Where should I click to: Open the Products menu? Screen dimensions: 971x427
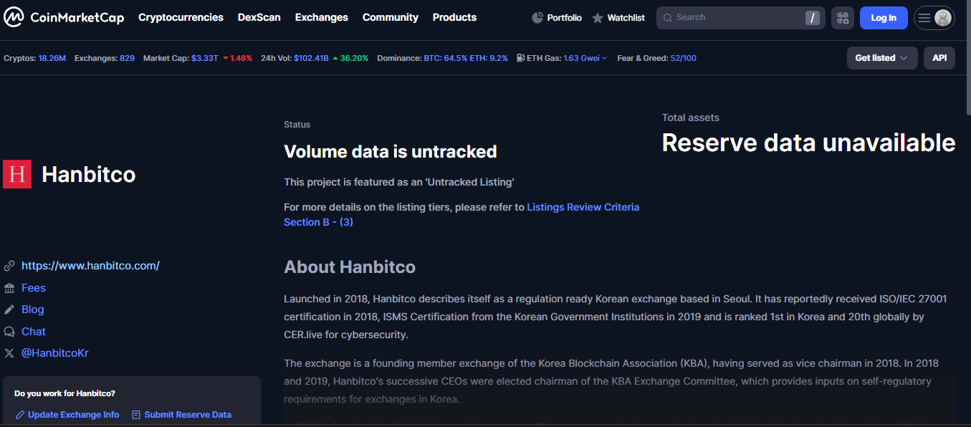pos(454,17)
